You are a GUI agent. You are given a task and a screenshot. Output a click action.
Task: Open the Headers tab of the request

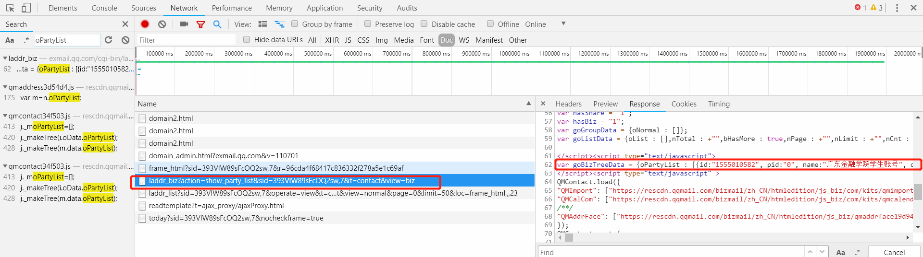click(568, 104)
